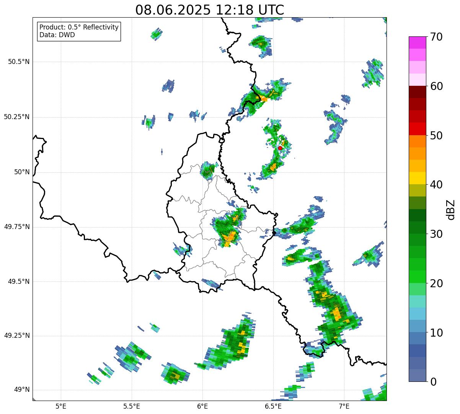Screen dimensions: 460x414
Task: Click the colorbar tick label 70
Action: click(x=436, y=37)
